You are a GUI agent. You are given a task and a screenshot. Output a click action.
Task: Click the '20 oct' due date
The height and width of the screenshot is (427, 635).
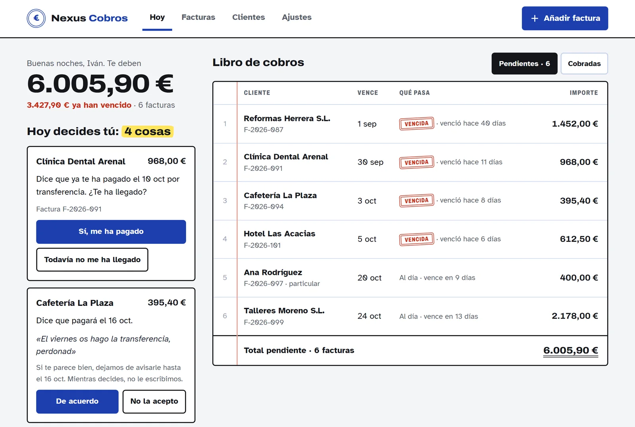[369, 278]
